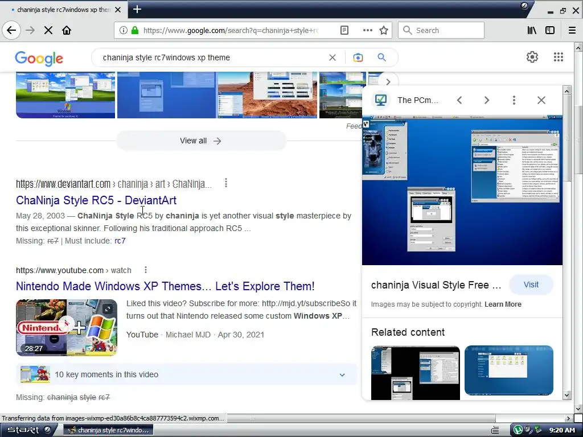The height and width of the screenshot is (437, 583).
Task: Focus the browser Search box
Action: click(x=441, y=30)
